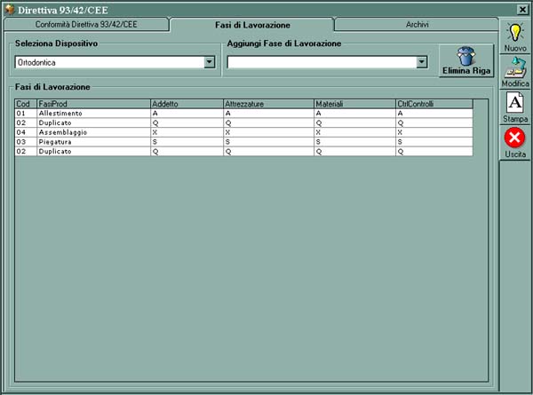Click Attrezzature value X in Assemblaggio row

tap(268, 132)
